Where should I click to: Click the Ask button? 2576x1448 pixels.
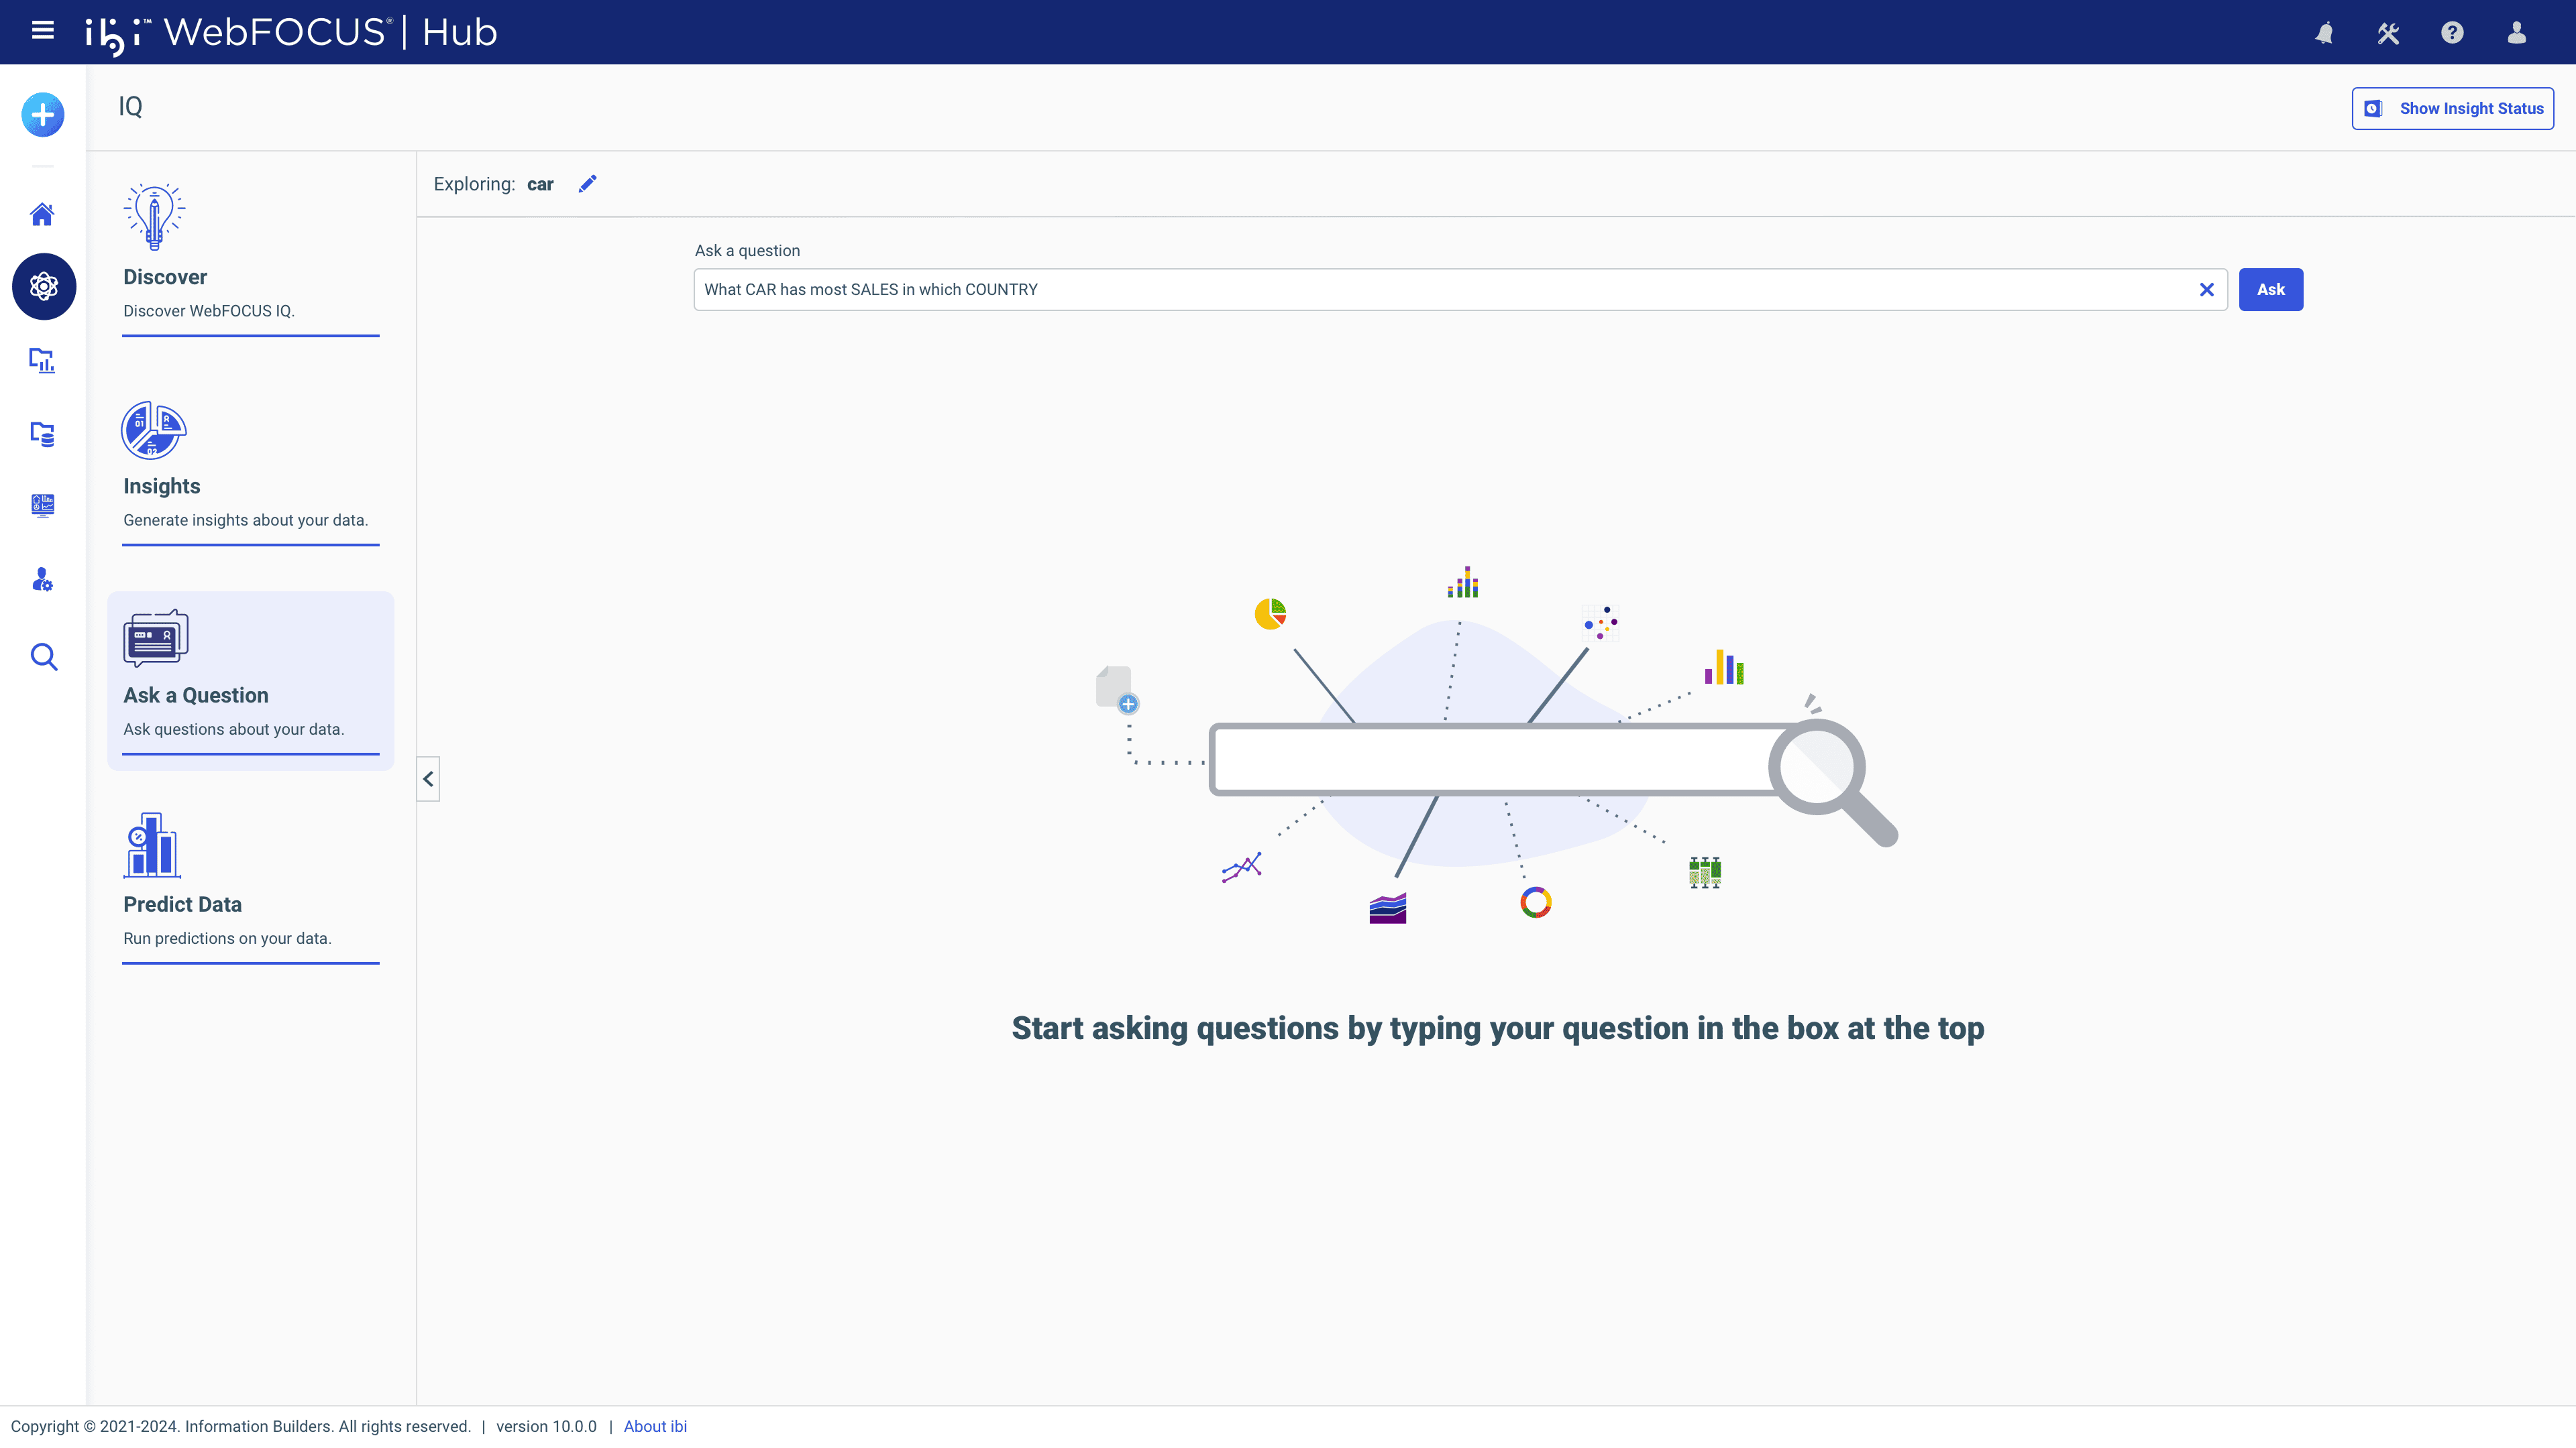click(x=2270, y=290)
